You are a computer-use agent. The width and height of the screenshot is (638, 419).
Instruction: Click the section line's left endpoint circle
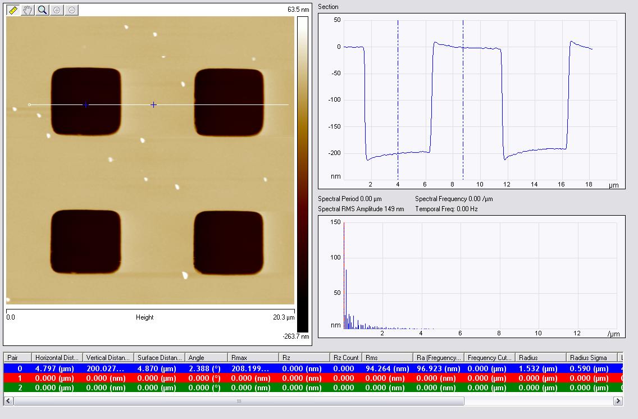pos(30,104)
